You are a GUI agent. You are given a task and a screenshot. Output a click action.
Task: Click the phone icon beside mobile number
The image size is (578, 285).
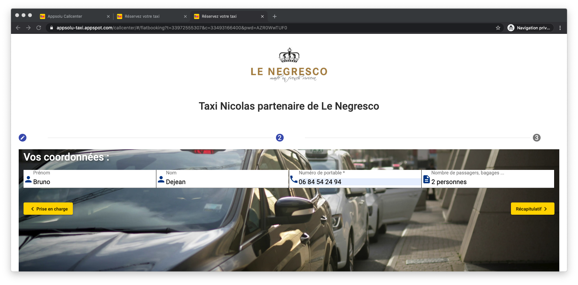pyautogui.click(x=294, y=179)
